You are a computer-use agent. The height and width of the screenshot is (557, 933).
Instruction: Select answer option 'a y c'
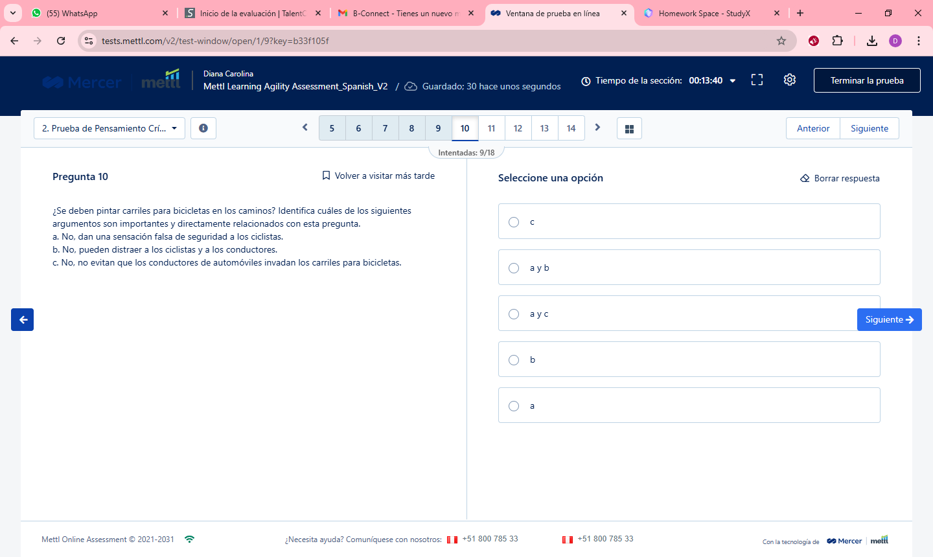tap(689, 313)
